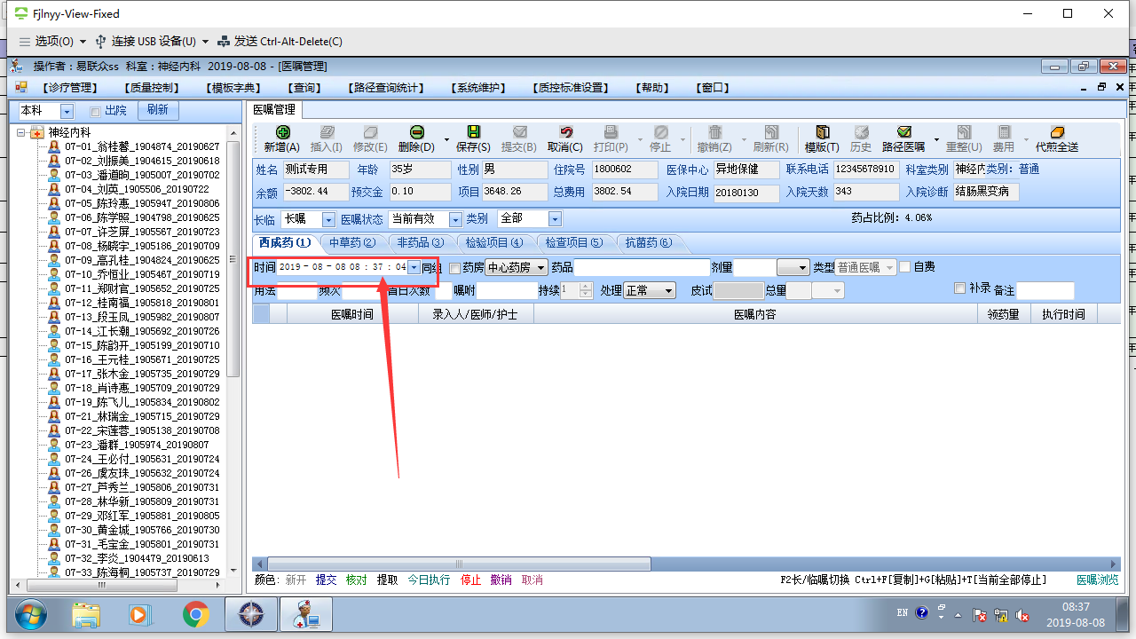
Task: Open the 【模板字典】 menu
Action: 233,88
